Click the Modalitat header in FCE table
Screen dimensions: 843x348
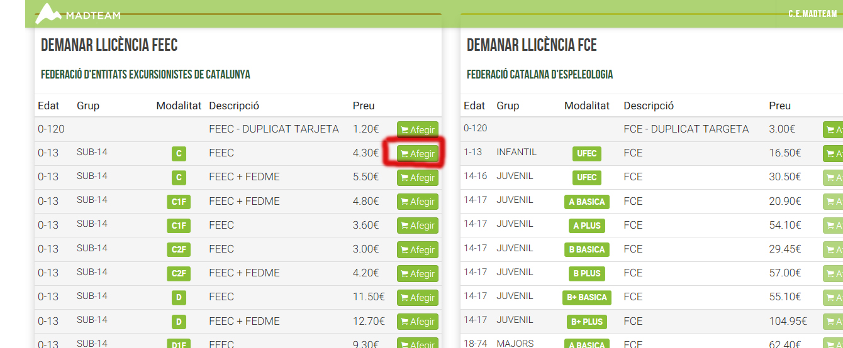(x=587, y=106)
